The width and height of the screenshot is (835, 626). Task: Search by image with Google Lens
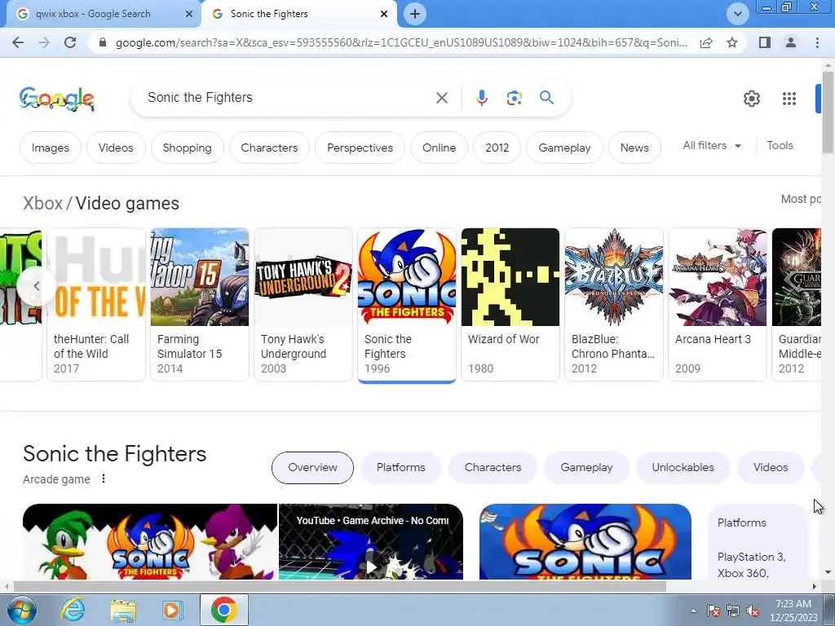514,98
